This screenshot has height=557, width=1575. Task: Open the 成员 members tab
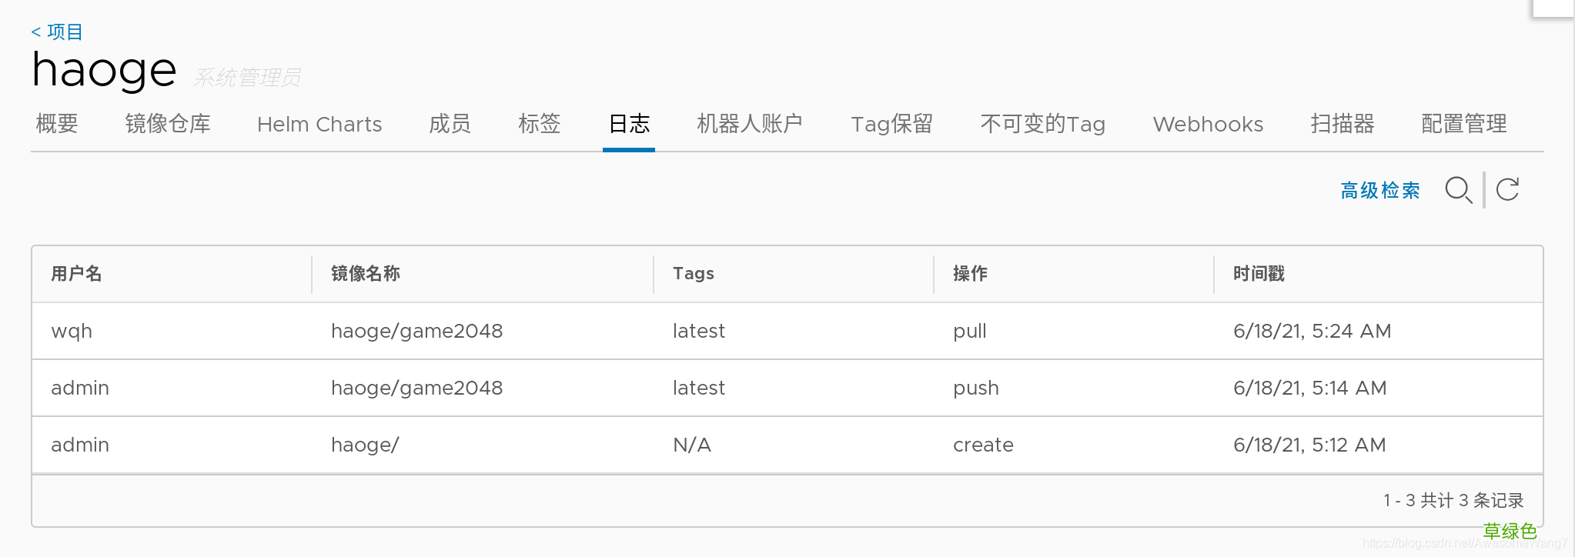click(x=449, y=124)
